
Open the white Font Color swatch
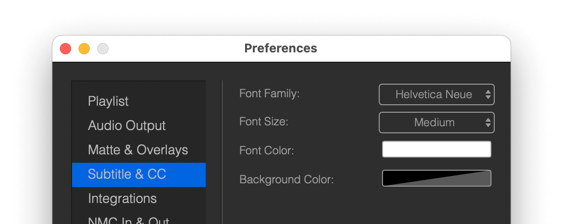click(437, 149)
